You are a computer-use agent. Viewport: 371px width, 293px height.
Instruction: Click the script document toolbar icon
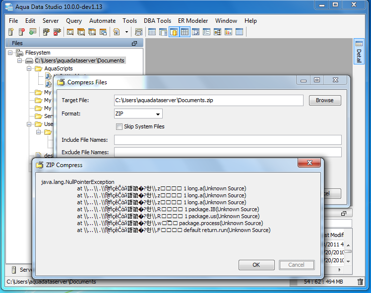[117, 32]
